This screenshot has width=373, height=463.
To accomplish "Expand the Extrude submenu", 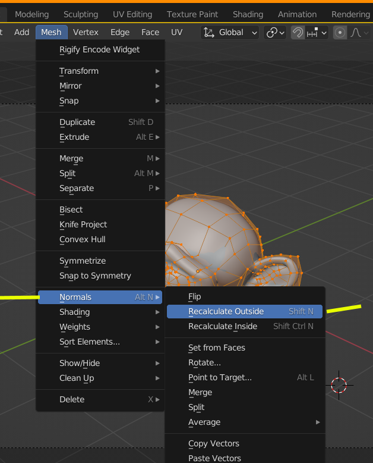I will pyautogui.click(x=100, y=137).
